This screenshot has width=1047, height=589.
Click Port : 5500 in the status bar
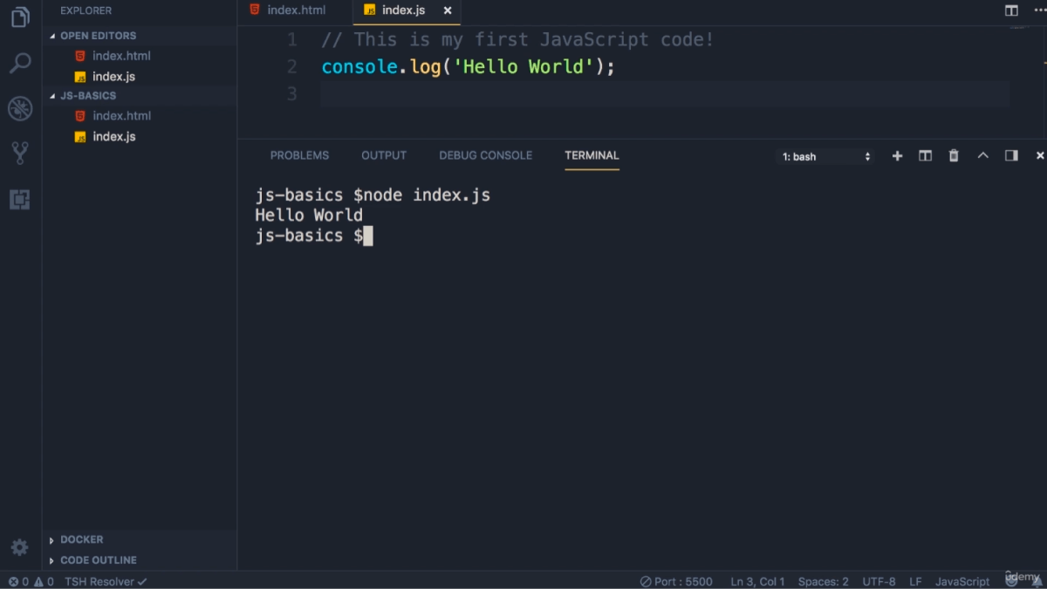click(x=677, y=581)
